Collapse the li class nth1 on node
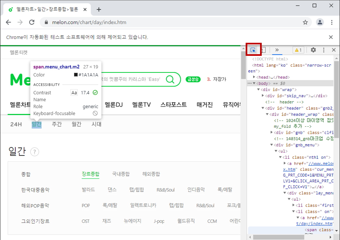Image resolution: width=340 pixels, height=240 pixels. pyautogui.click(x=280, y=157)
